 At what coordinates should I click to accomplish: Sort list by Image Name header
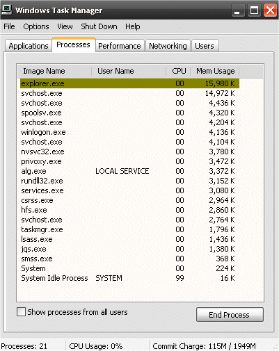(x=55, y=71)
